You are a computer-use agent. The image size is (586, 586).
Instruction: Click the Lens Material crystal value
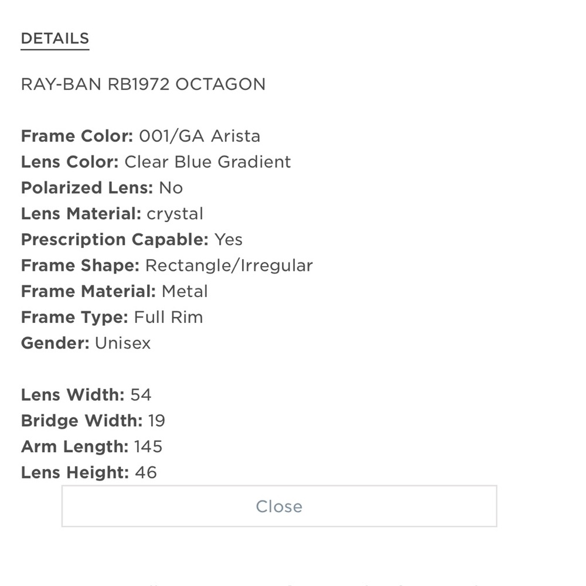[x=175, y=214]
